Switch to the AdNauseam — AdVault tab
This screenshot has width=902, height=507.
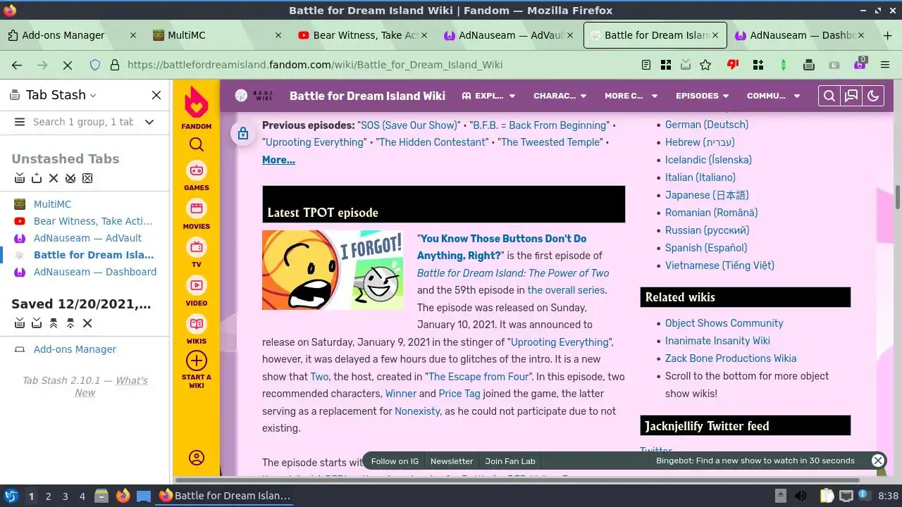point(509,35)
